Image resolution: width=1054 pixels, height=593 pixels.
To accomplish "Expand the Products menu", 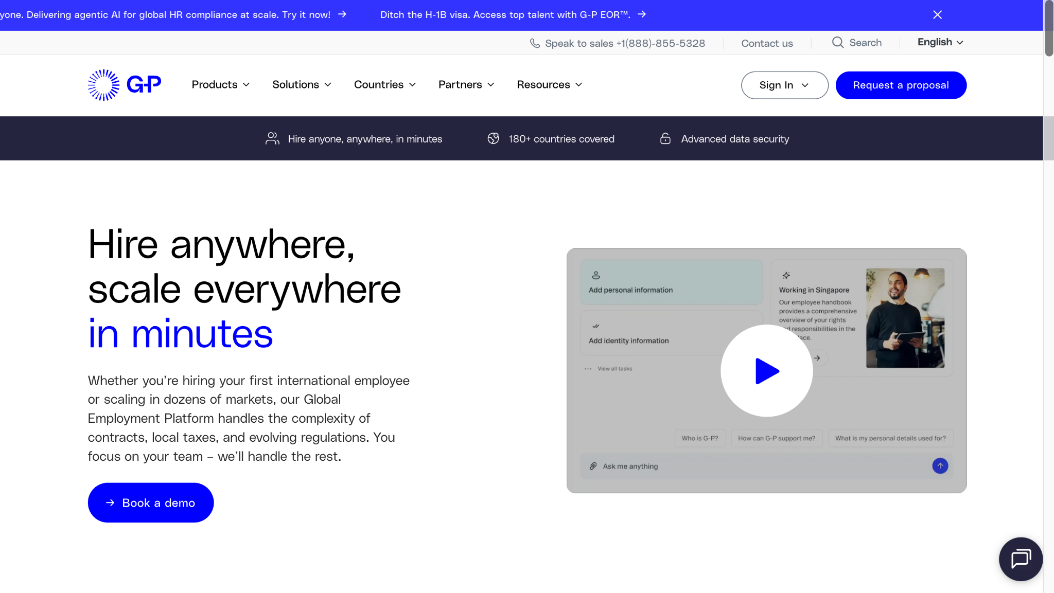I will [220, 85].
